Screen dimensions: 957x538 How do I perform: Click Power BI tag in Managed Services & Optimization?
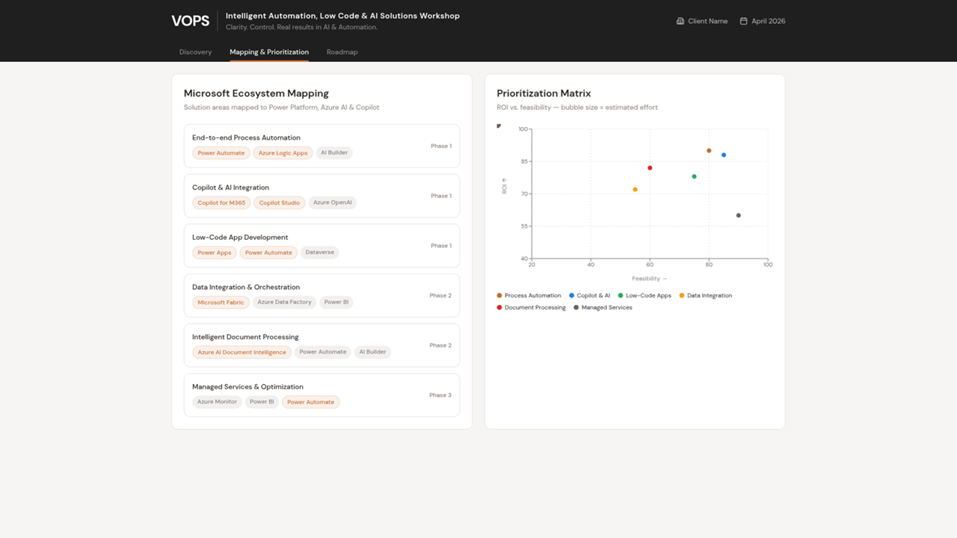[x=262, y=402]
